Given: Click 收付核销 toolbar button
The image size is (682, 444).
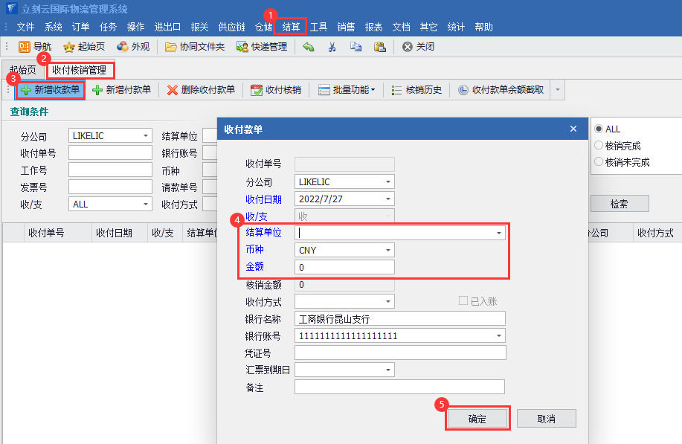Looking at the screenshot, I should (276, 90).
